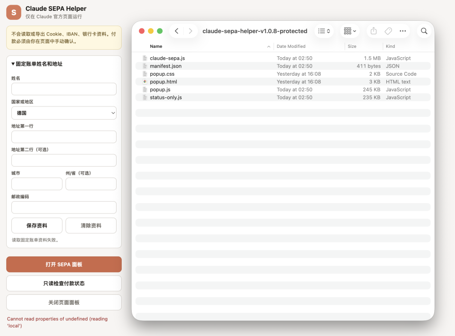Click the Finder search magnifier
Image resolution: width=455 pixels, height=336 pixels.
click(x=424, y=31)
